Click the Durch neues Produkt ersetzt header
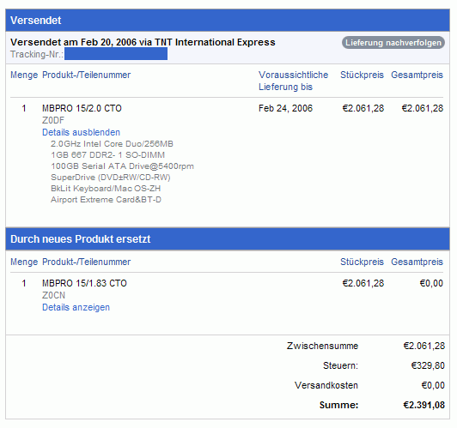 point(228,239)
